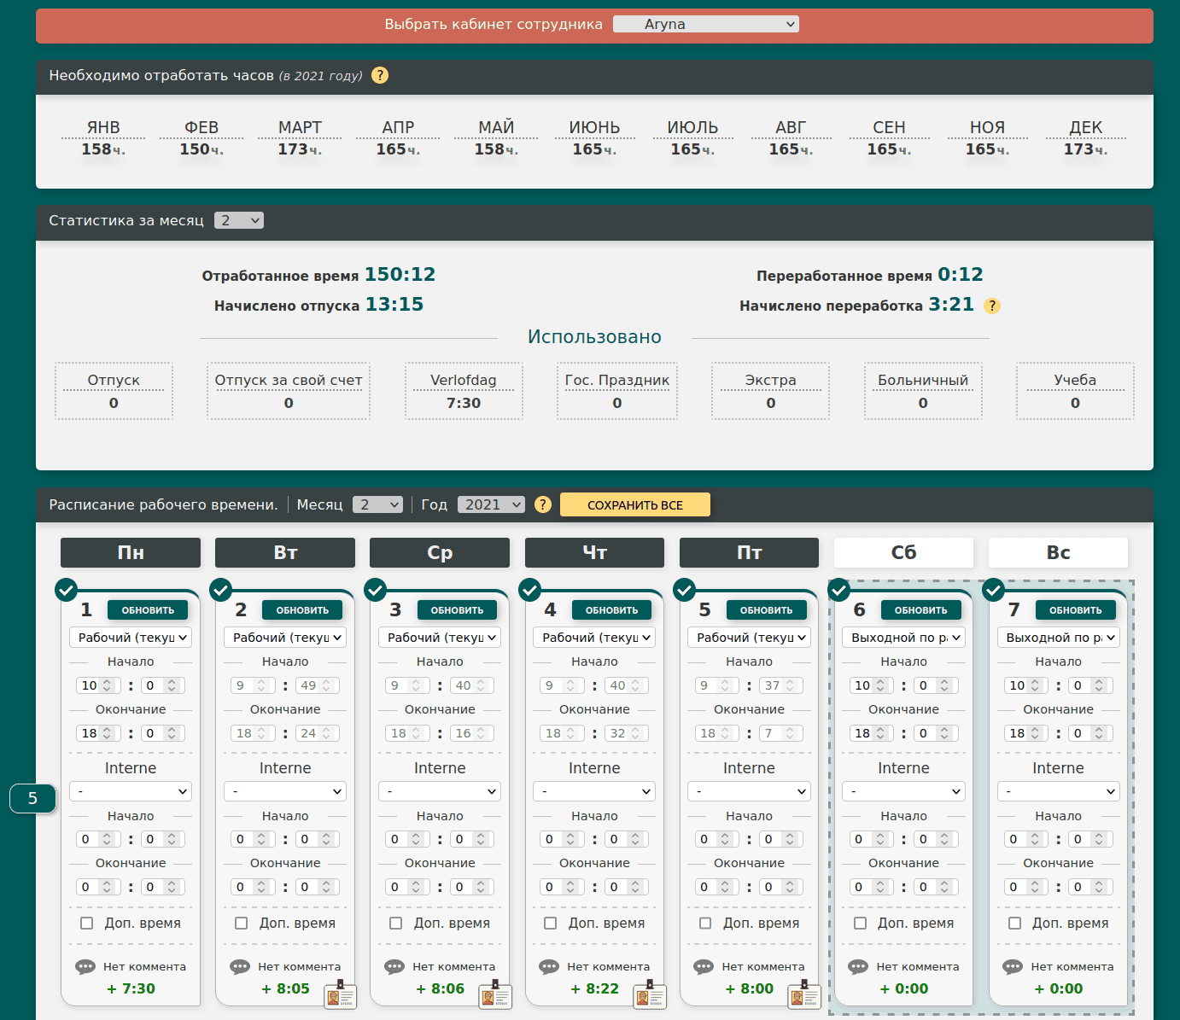
Task: Open Год dropdown showing 2021
Action: [491, 504]
